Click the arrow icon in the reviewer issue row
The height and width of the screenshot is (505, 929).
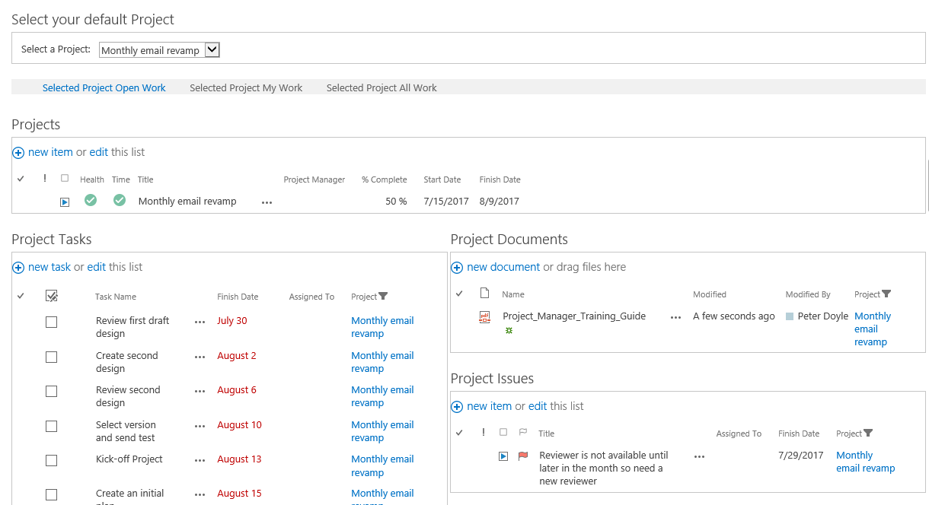(x=503, y=456)
